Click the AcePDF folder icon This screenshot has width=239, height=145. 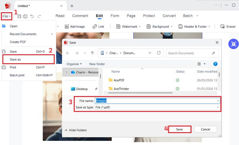[x=111, y=80]
